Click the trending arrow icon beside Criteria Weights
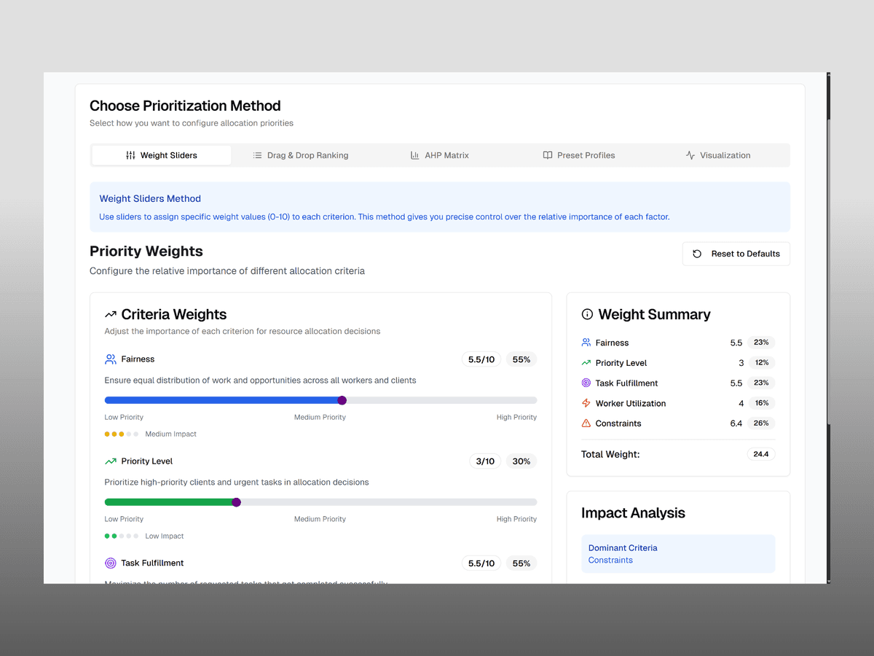This screenshot has width=874, height=656. pyautogui.click(x=111, y=315)
